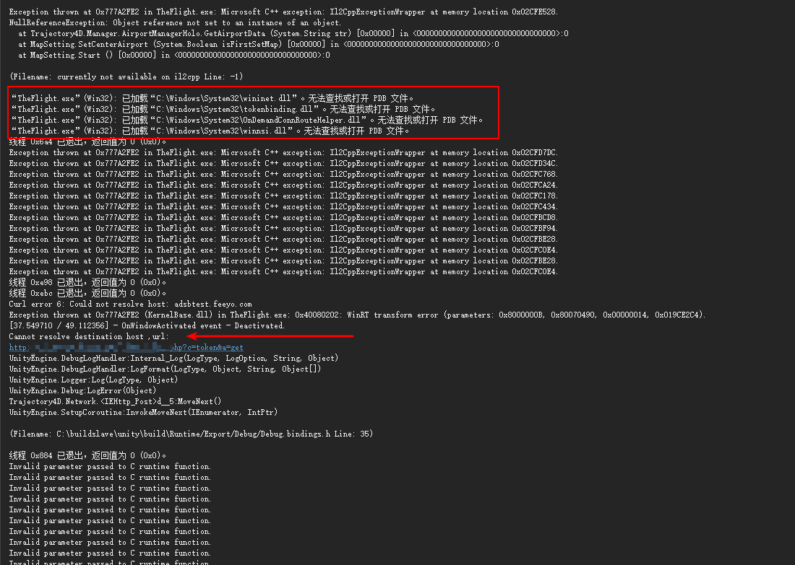This screenshot has height=565, width=795.
Task: Select the DebugLogHandler:Internal_Log stack line
Action: [173, 359]
